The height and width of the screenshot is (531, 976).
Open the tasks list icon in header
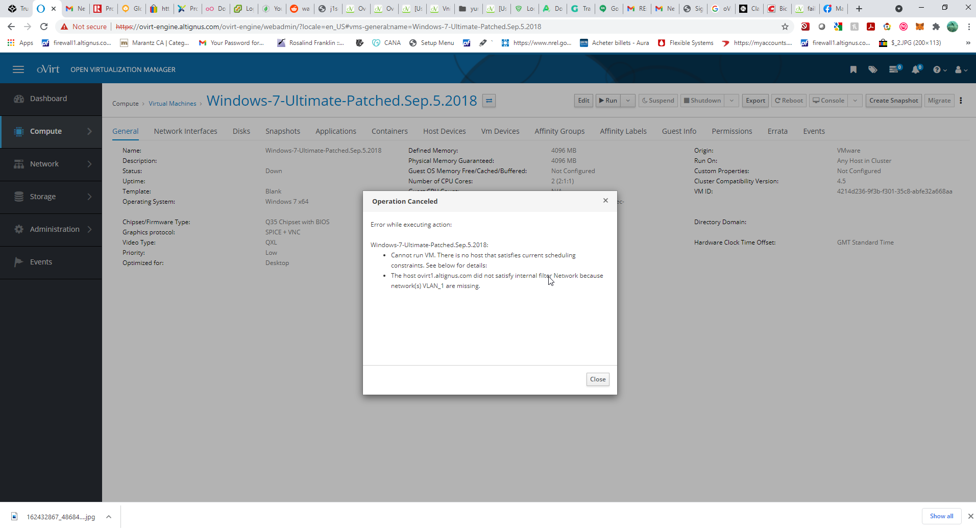pos(894,69)
